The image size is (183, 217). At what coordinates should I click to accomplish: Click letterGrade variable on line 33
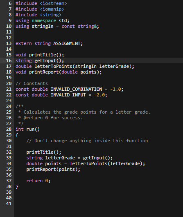(60, 158)
